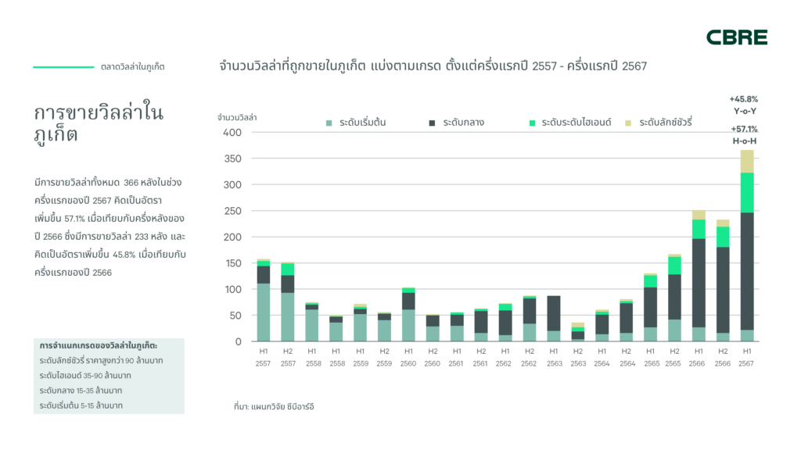Click the 400 y-axis label
Screen dimensions: 801x450
point(232,132)
